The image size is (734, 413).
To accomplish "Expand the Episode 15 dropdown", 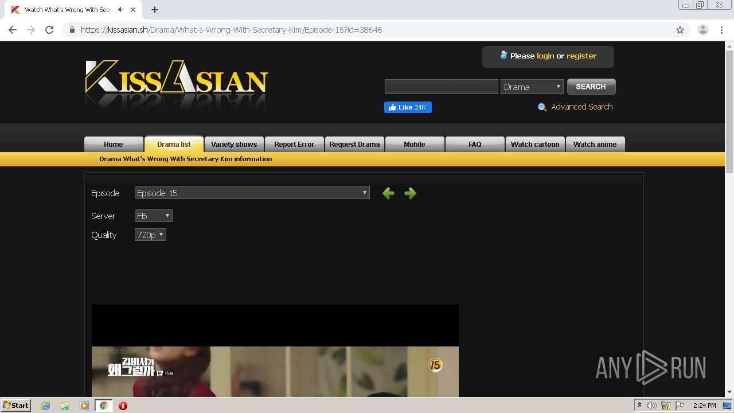I will tap(252, 193).
